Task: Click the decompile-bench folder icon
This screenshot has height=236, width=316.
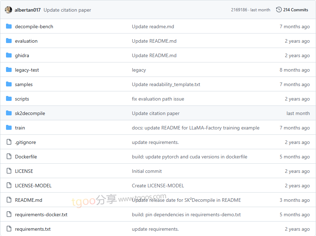Action: pos(9,26)
